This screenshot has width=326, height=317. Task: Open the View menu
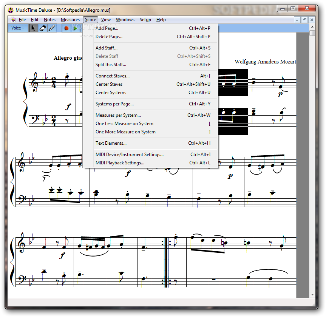[x=106, y=20]
